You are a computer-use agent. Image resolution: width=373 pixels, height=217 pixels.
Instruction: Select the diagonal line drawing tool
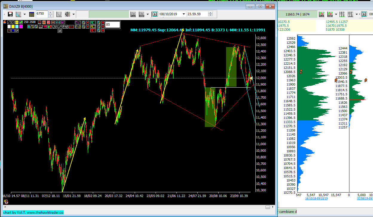(x=9, y=22)
